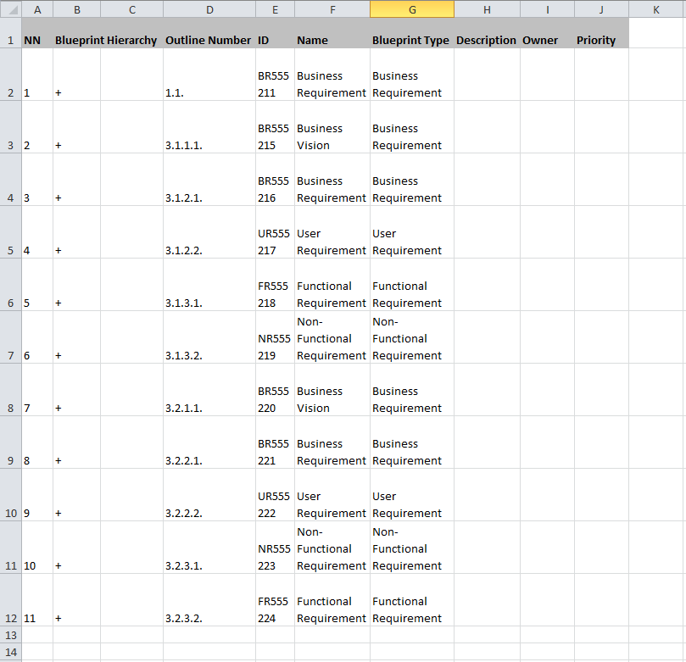The width and height of the screenshot is (686, 662).
Task: Click the Select All corner triangle
Action: 13,10
